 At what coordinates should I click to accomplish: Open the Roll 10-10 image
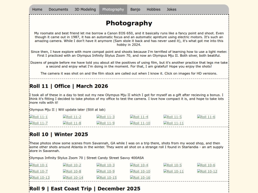point(140,172)
